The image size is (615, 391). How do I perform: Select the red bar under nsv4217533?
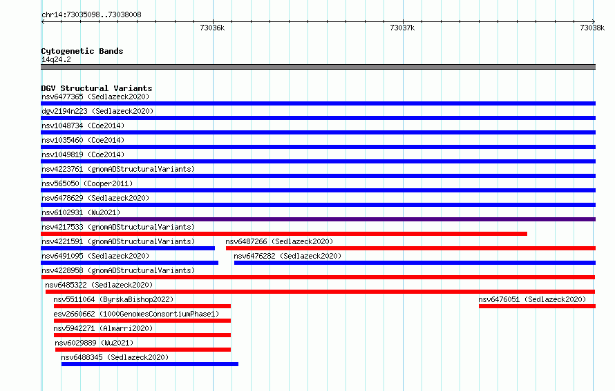click(x=284, y=234)
